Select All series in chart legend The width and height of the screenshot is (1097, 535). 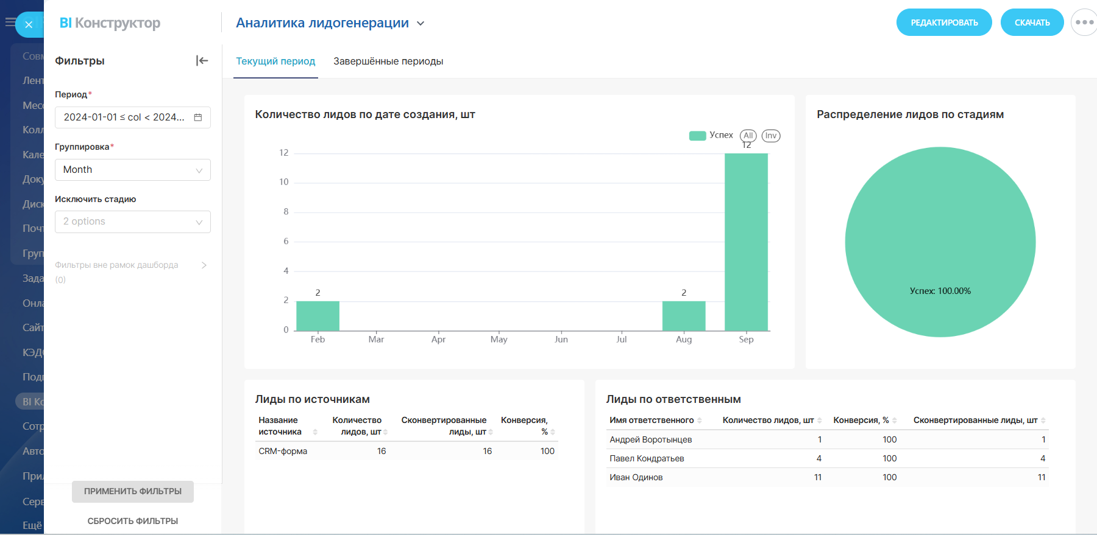[x=748, y=135]
